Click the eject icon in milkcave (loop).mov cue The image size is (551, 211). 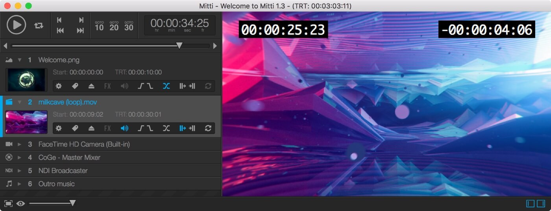(x=91, y=128)
